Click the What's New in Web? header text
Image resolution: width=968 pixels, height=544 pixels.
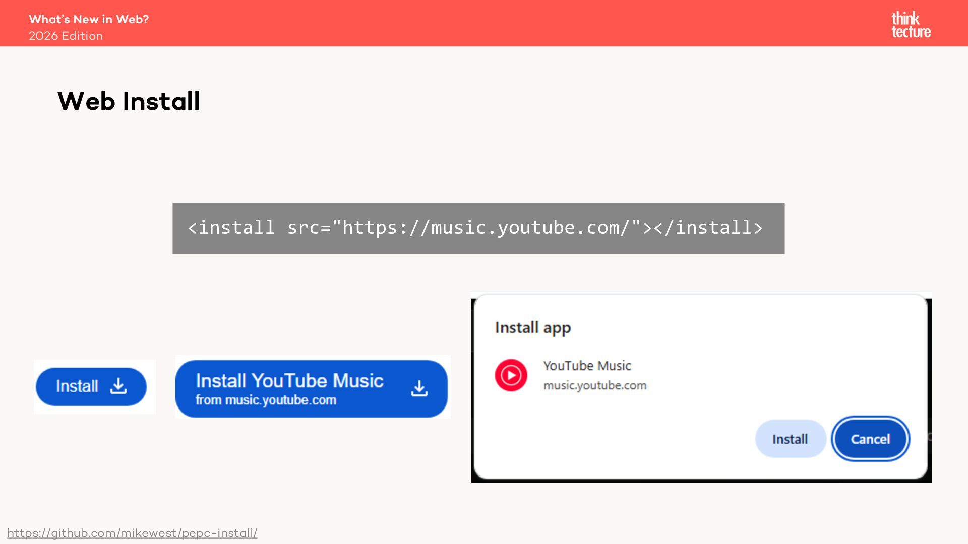89,19
